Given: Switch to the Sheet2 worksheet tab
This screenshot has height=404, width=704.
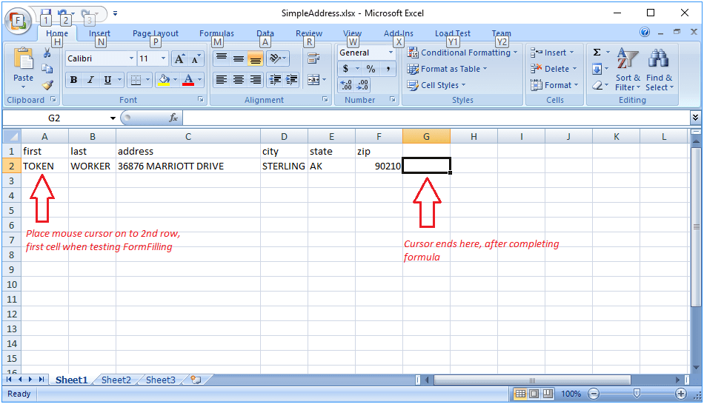Looking at the screenshot, I should pos(116,380).
